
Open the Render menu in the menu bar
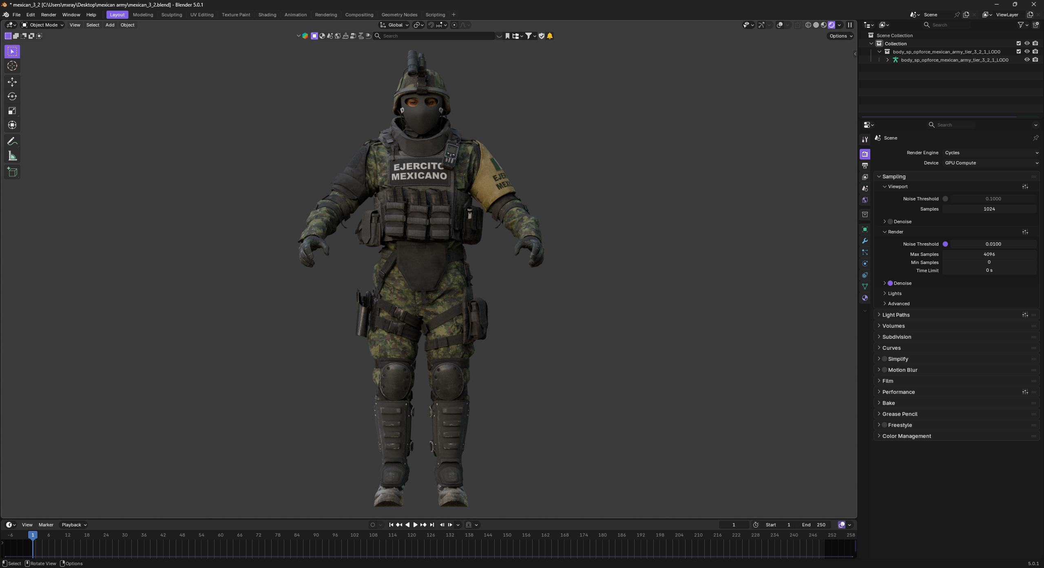click(x=49, y=15)
